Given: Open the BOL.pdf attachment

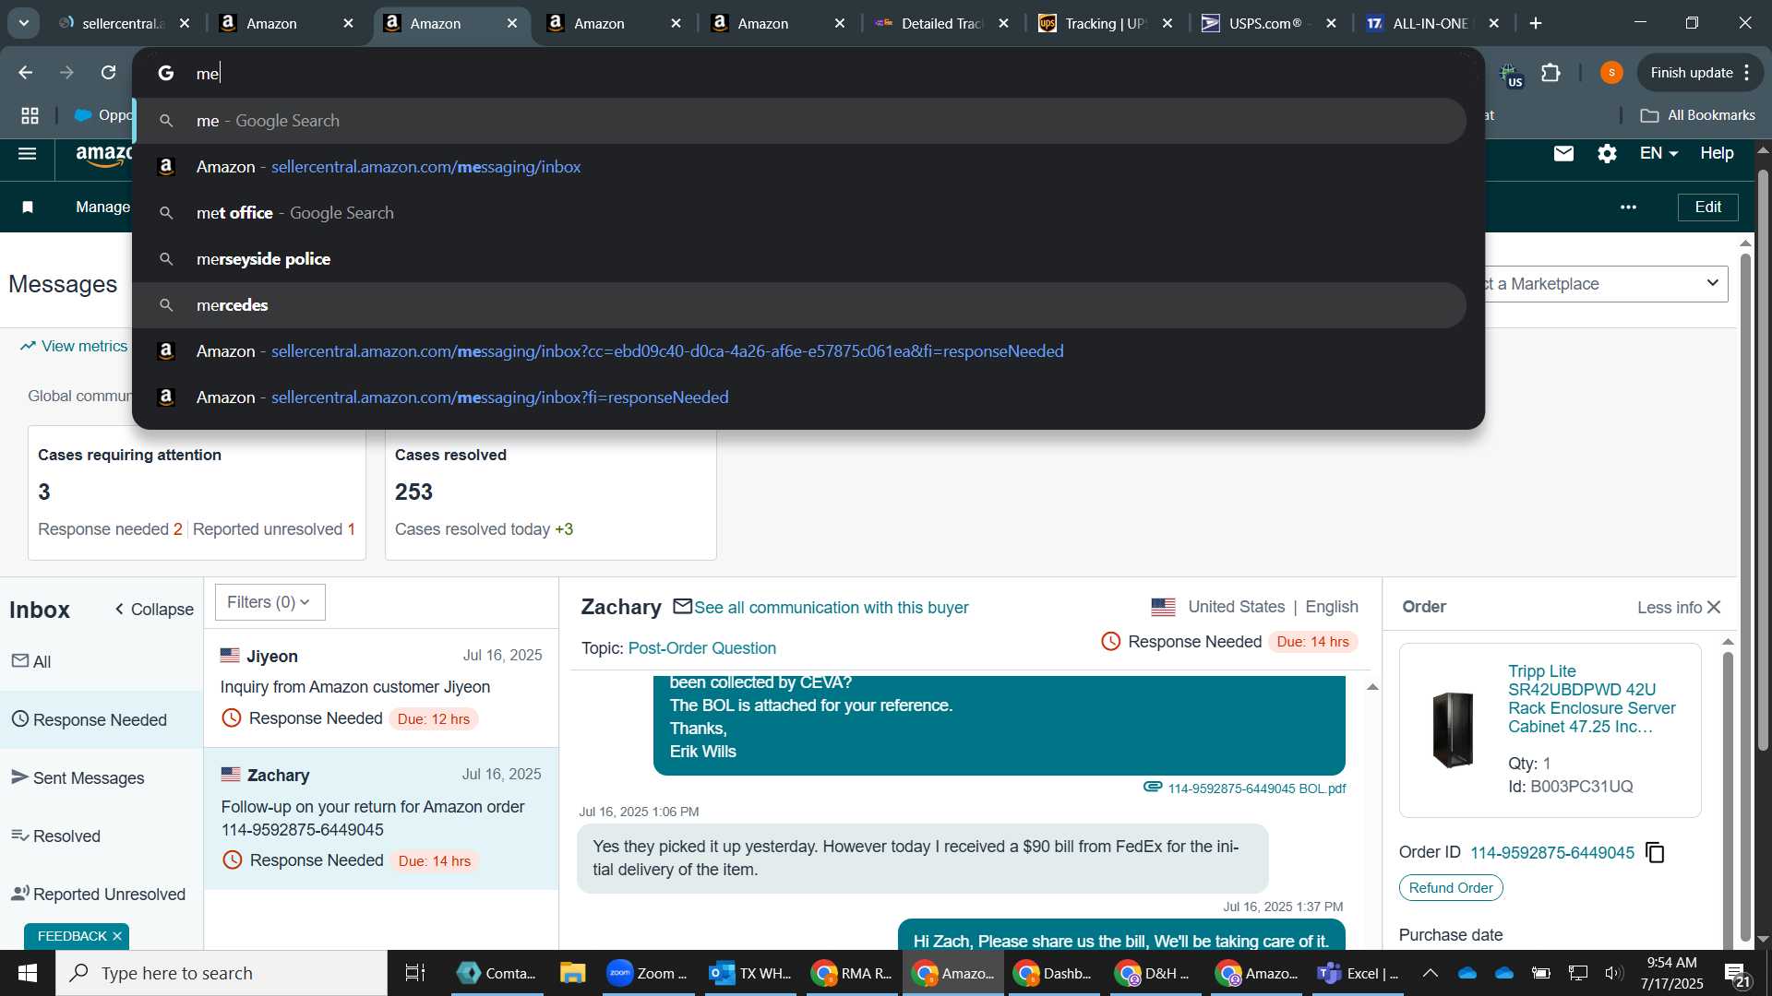Looking at the screenshot, I should tap(1256, 788).
